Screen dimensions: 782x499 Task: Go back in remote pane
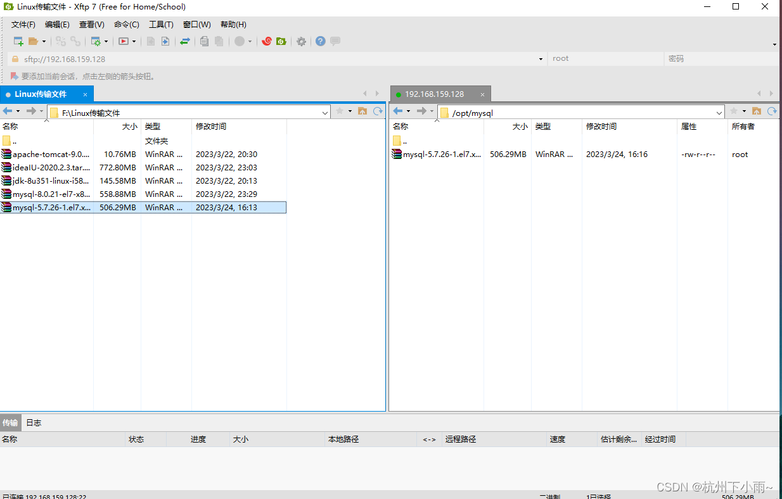coord(398,111)
